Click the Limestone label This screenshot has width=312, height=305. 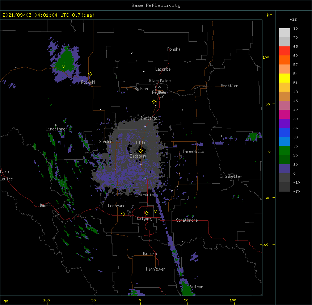click(55, 129)
